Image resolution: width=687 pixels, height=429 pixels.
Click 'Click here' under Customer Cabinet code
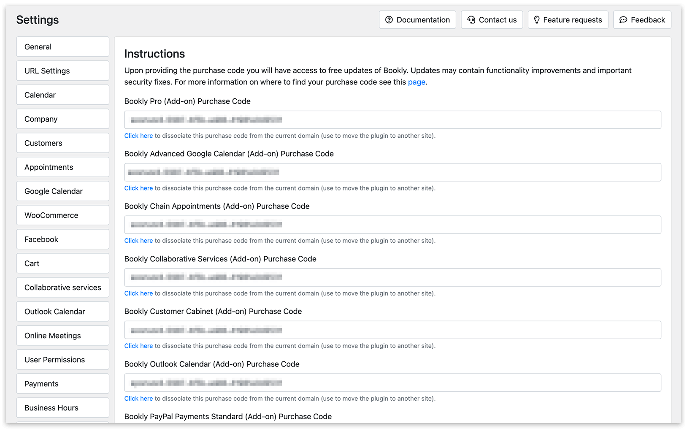click(138, 345)
